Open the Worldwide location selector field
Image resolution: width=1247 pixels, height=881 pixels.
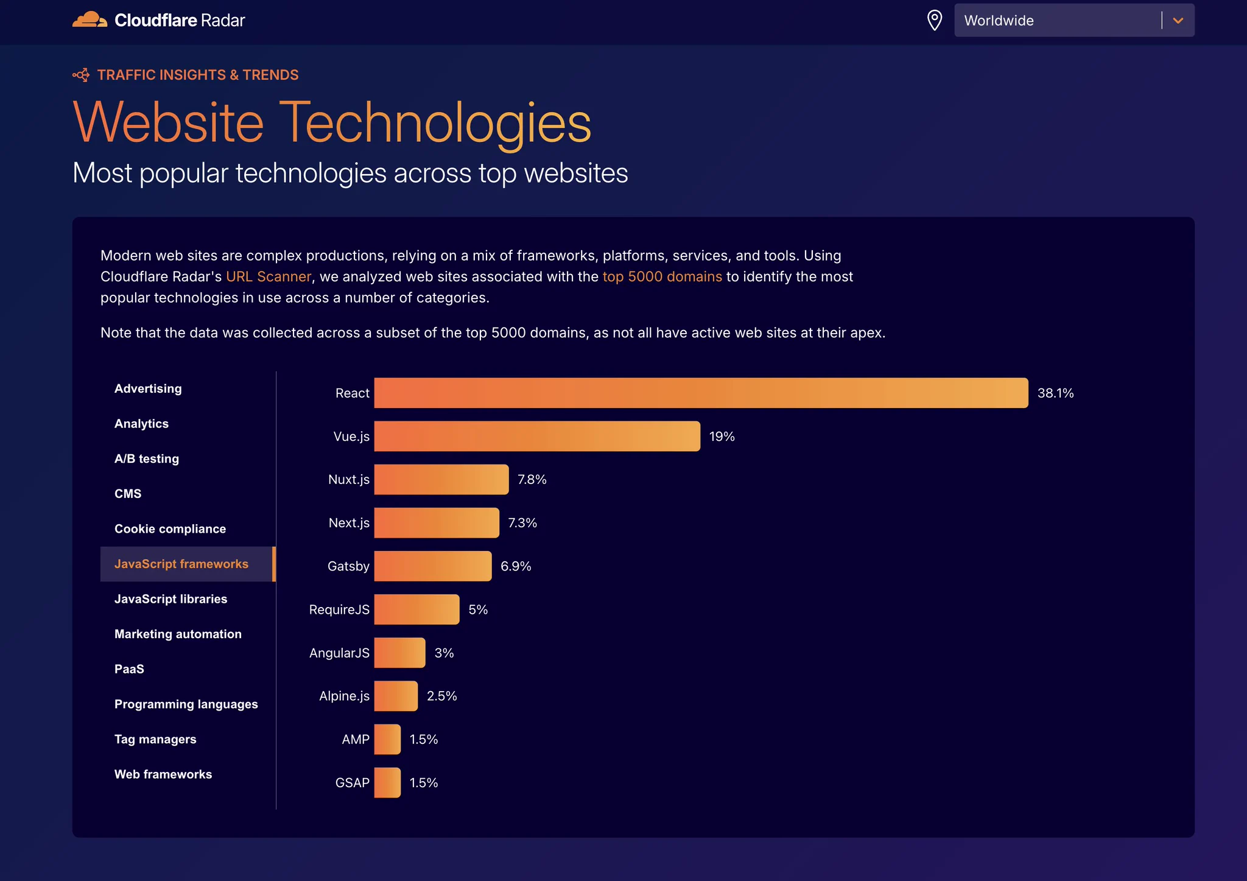(x=1074, y=20)
